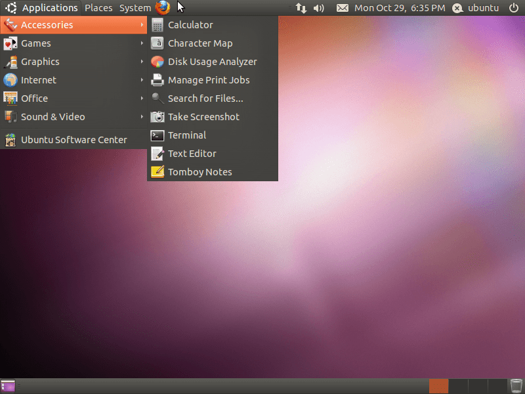Choose Tomboy Notes menu item
The height and width of the screenshot is (394, 525).
point(213,172)
